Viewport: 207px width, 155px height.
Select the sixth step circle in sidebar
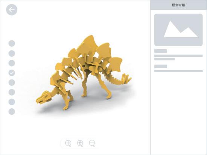tap(12, 92)
